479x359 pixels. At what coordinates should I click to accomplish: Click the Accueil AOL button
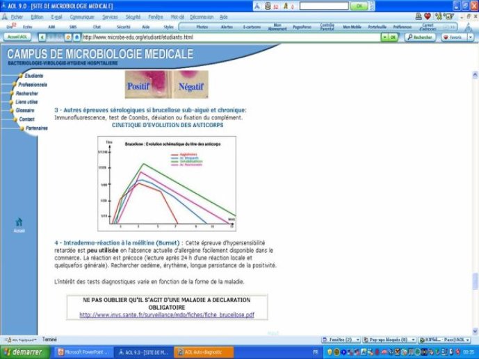pos(17,37)
